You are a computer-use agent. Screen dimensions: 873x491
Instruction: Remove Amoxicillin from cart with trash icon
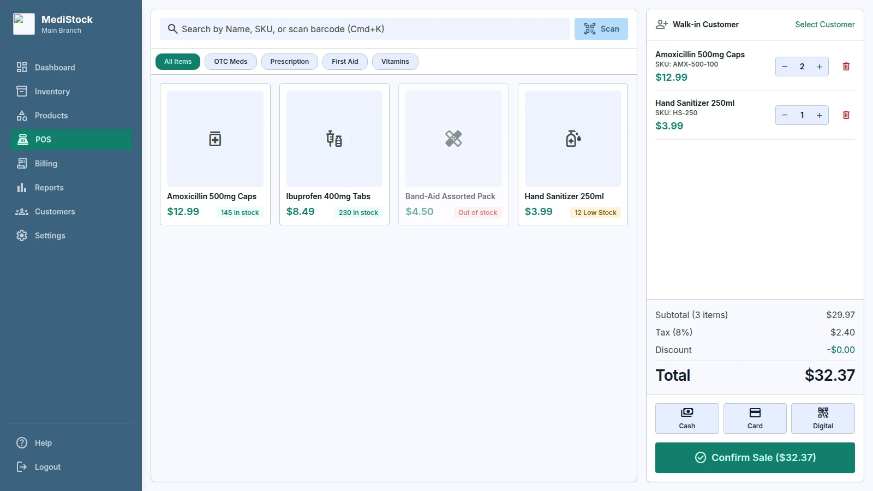click(x=846, y=67)
